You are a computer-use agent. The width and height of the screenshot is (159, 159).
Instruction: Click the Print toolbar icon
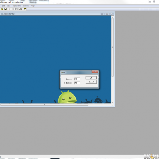[x=21, y=9]
